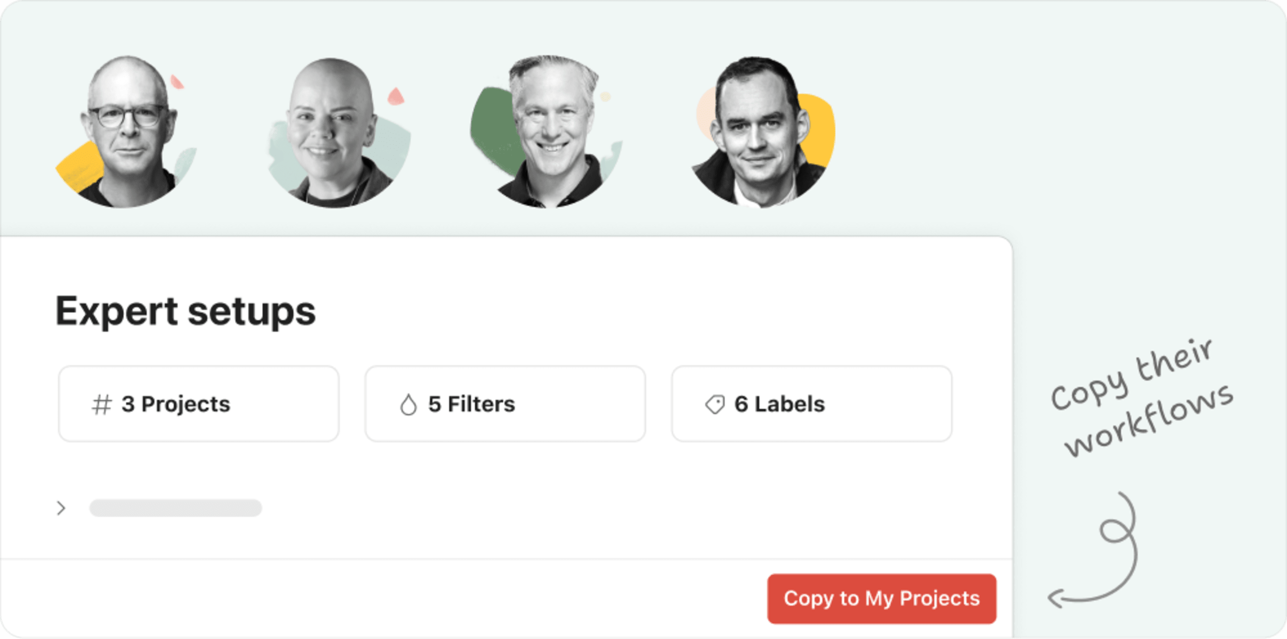Viewport: 1287px width, 639px height.
Task: Select the hashtag icon in 3 Projects chip
Action: (x=102, y=404)
